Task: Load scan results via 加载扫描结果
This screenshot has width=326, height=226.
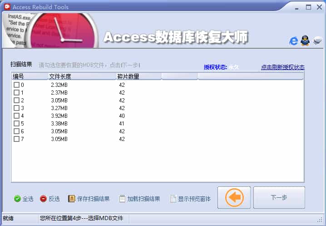Action: click(x=143, y=199)
